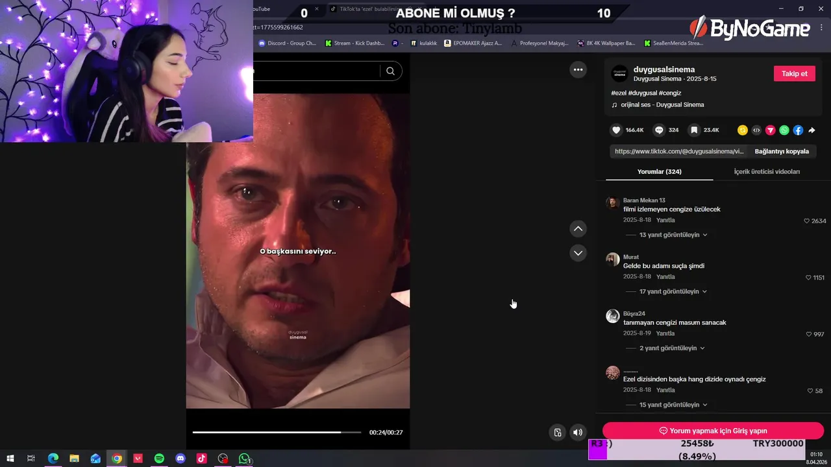Like Baran Mekan 13's comment
Image resolution: width=831 pixels, height=467 pixels.
point(807,221)
